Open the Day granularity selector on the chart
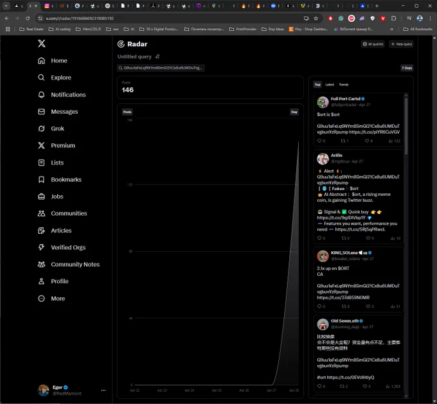The image size is (437, 404). 294,112
